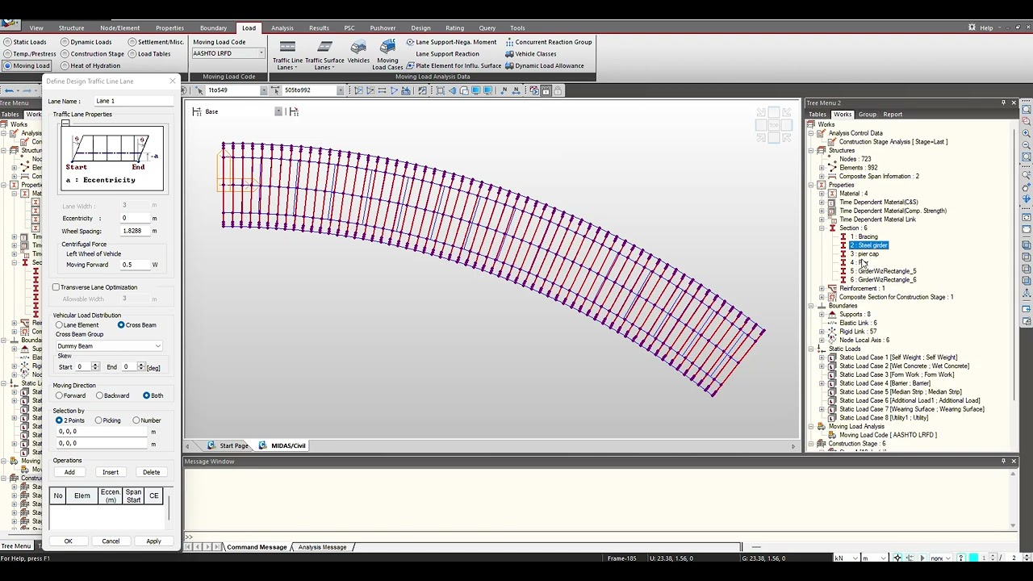
Task: Open the Base stage dropdown in viewport
Action: click(x=278, y=111)
